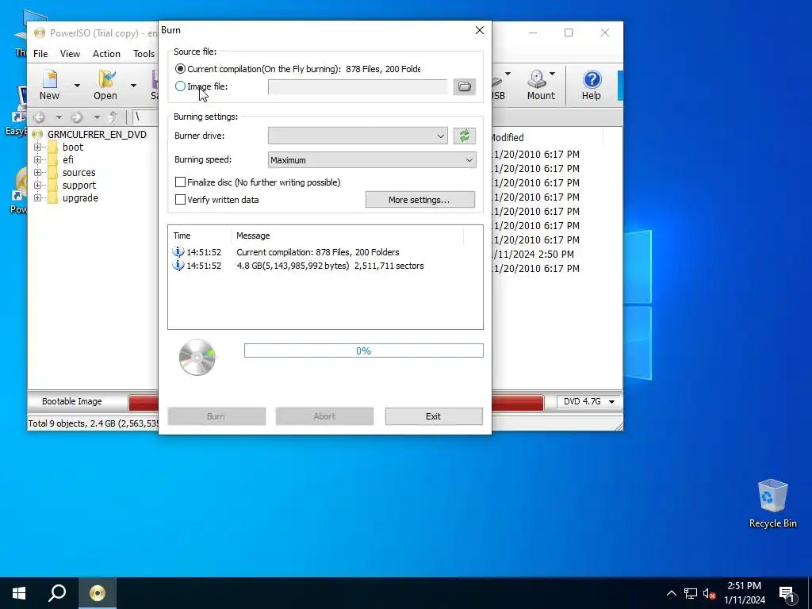Click the Bootable Image status label
Viewport: 812px width, 609px height.
point(72,401)
